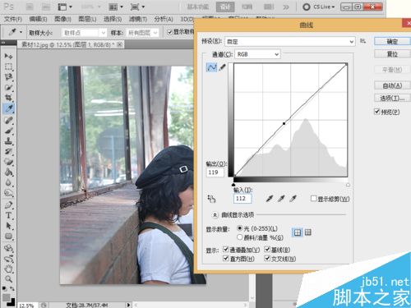
Task: Open the File menu
Action: point(13,19)
